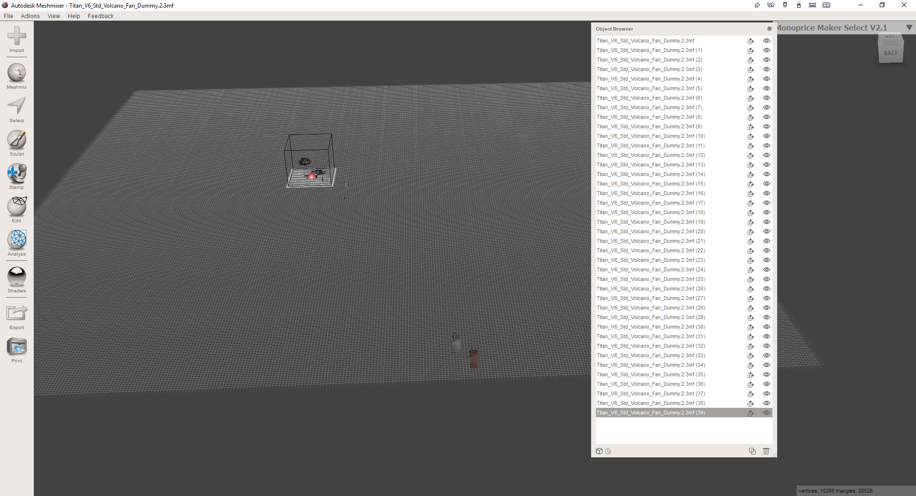Click the title bar icon just left of minimize
Screen dimensions: 916x496
click(x=826, y=5)
